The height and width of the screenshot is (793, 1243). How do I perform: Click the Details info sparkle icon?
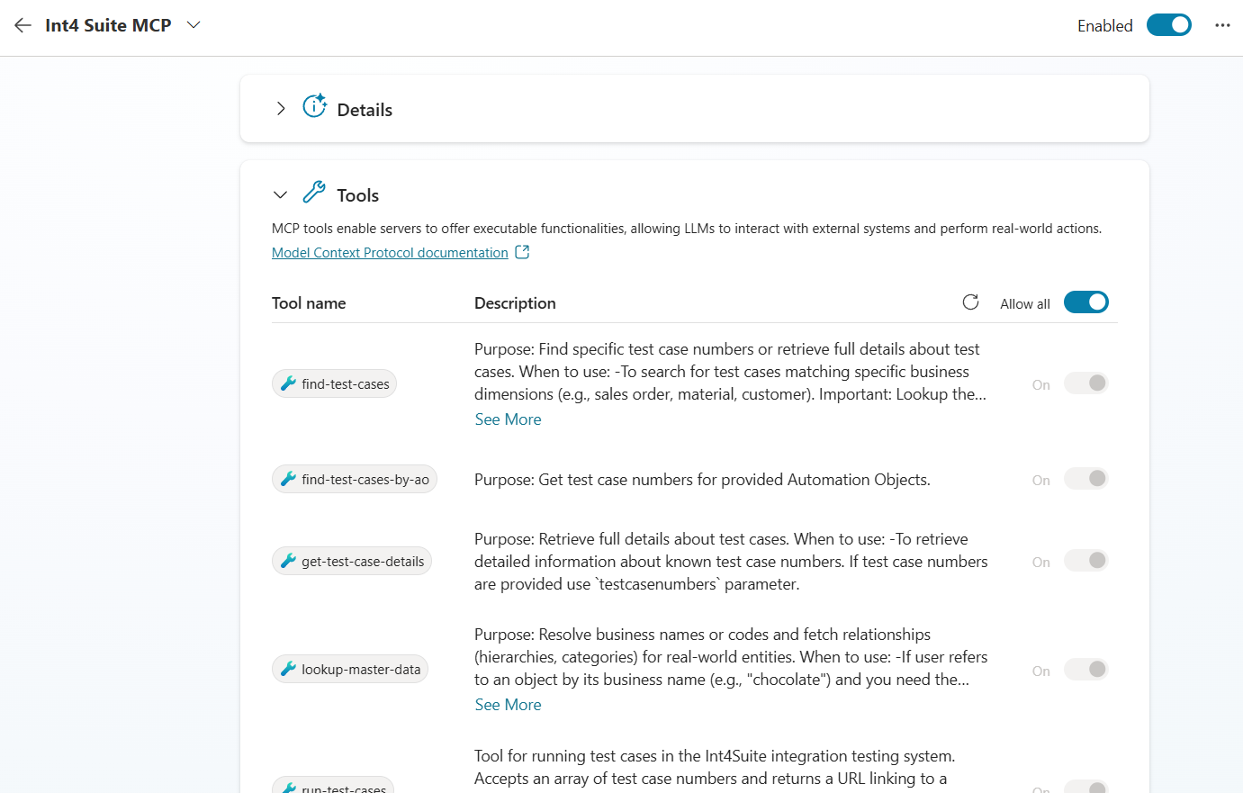tap(314, 106)
